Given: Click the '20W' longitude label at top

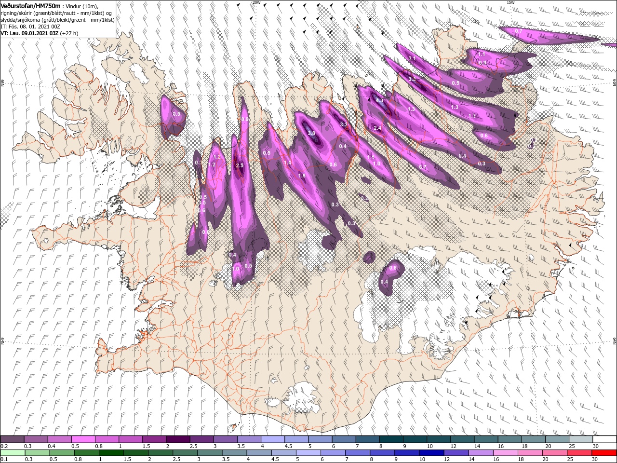Looking at the screenshot, I should point(256,2).
